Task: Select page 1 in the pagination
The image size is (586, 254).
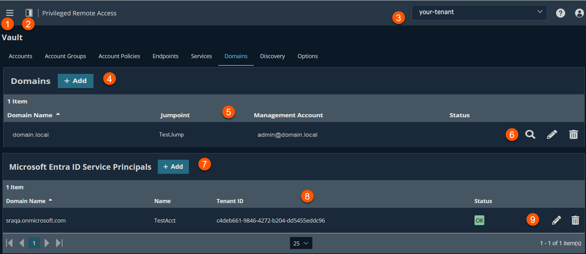Action: [34, 243]
